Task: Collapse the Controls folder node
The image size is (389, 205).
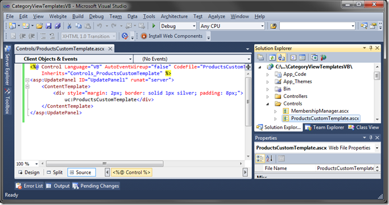Action: click(x=268, y=104)
